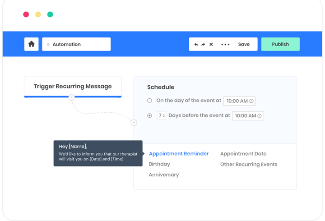Click the X cancel icon in toolbar

tap(211, 45)
